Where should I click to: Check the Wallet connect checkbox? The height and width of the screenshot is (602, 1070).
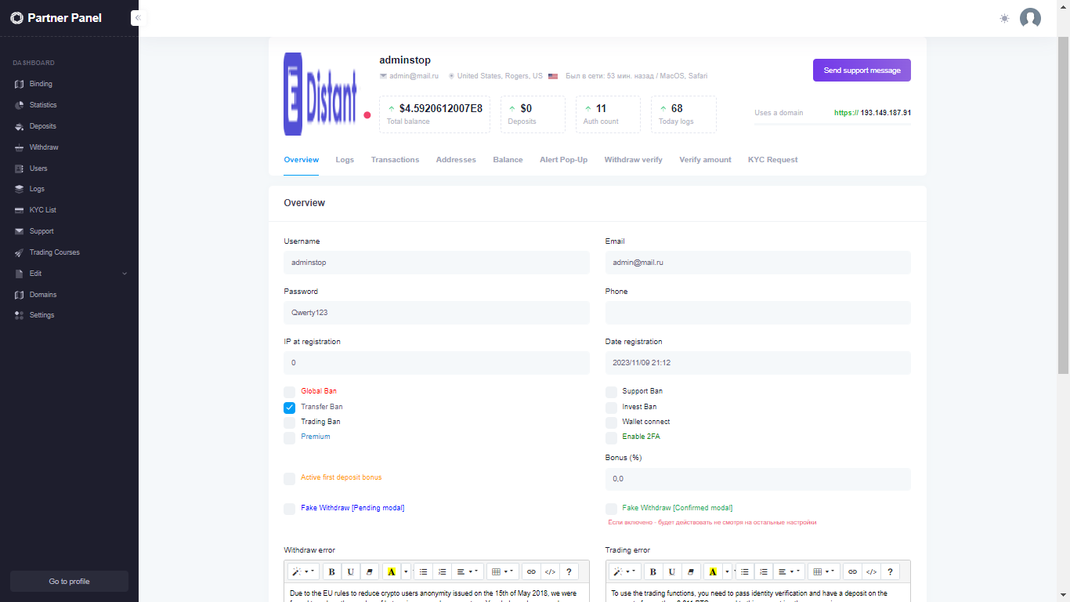[x=611, y=422]
